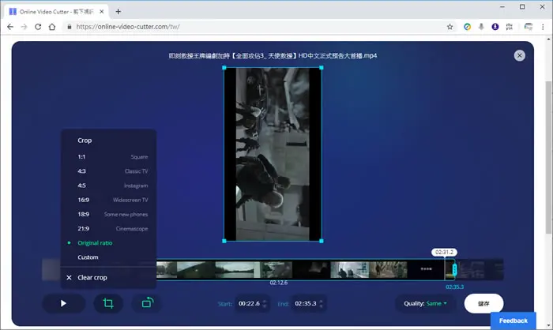Image resolution: width=553 pixels, height=330 pixels.
Task: Play the video preview
Action: 63,303
